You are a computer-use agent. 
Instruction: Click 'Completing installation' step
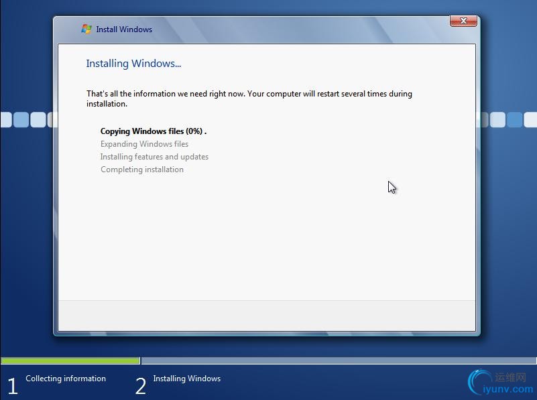[x=141, y=170]
